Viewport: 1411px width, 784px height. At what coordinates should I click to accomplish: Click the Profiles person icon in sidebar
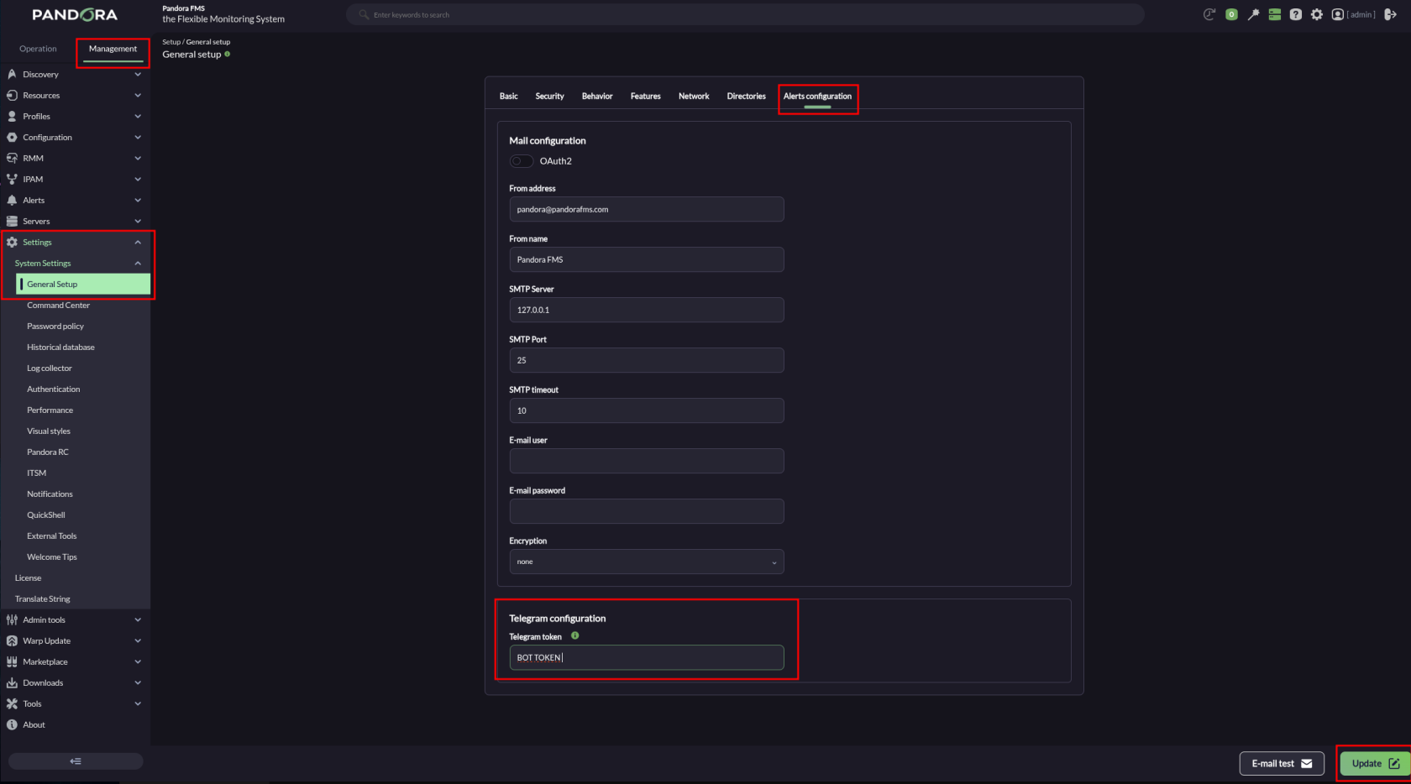click(x=12, y=117)
